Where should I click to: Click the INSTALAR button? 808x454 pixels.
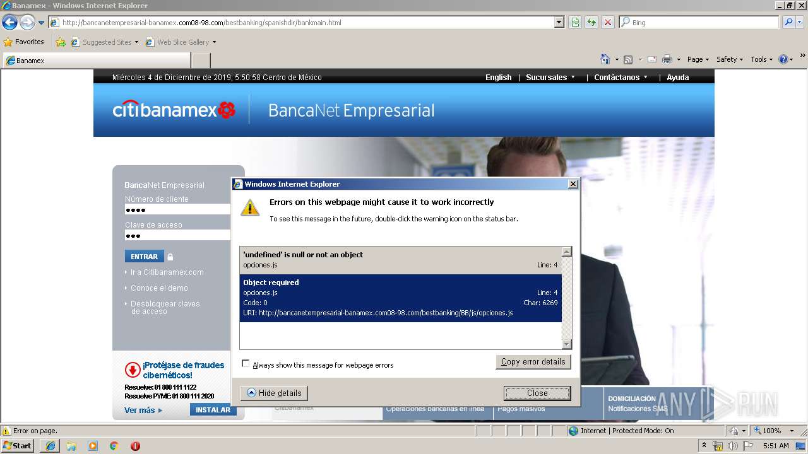click(213, 410)
